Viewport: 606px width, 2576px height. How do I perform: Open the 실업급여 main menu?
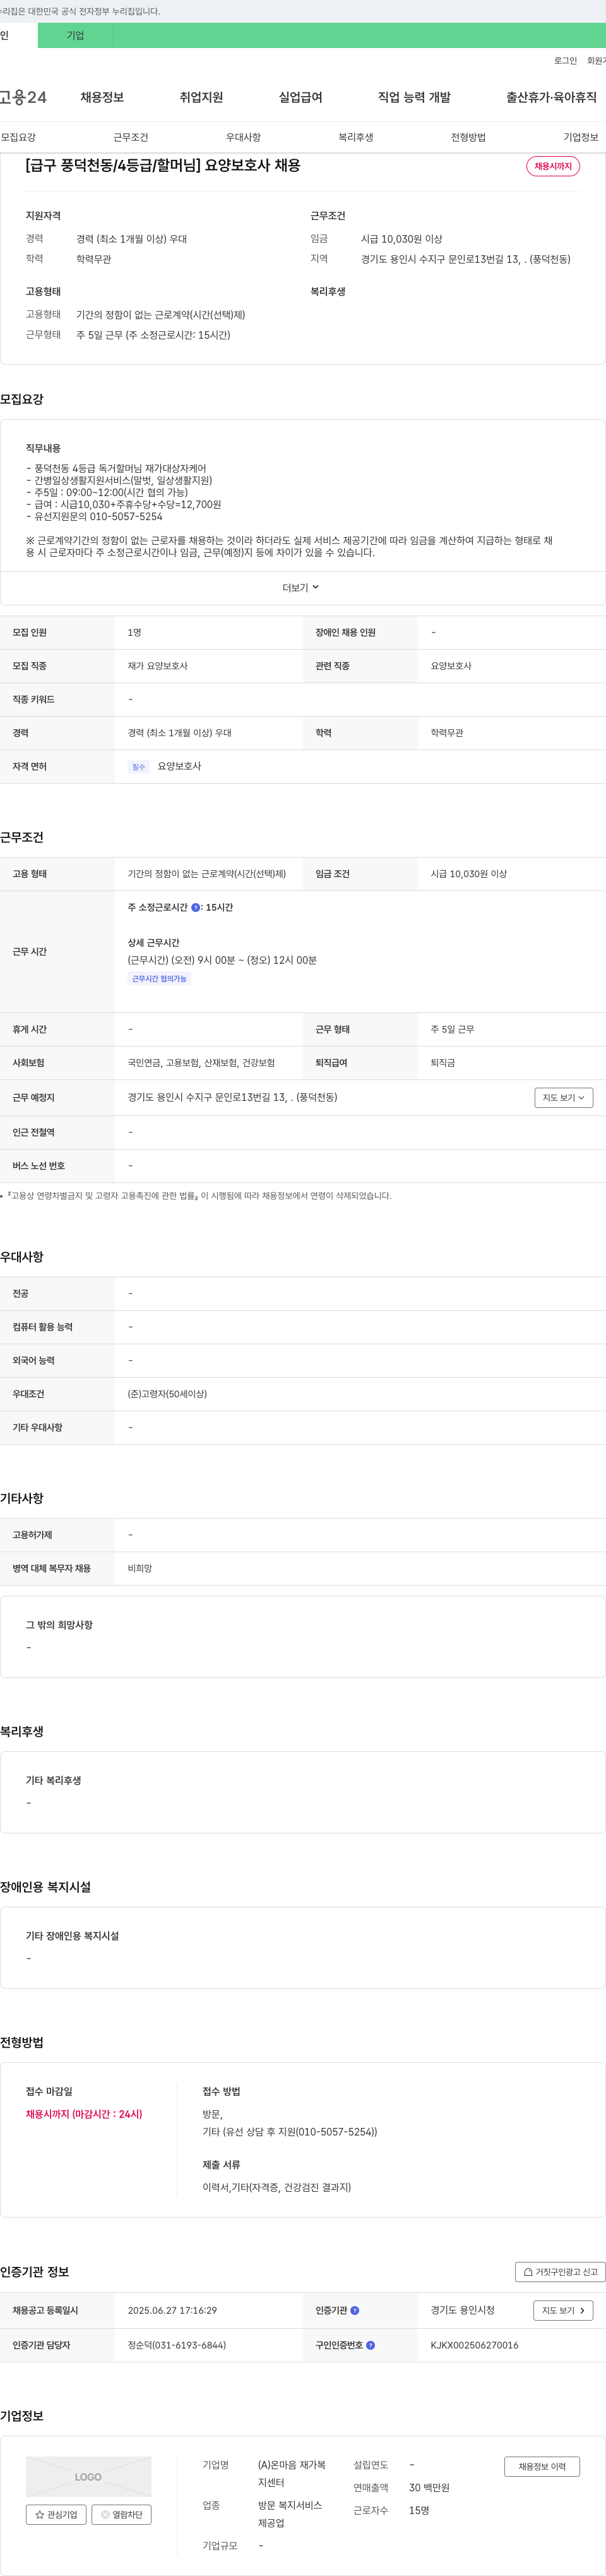tap(300, 97)
